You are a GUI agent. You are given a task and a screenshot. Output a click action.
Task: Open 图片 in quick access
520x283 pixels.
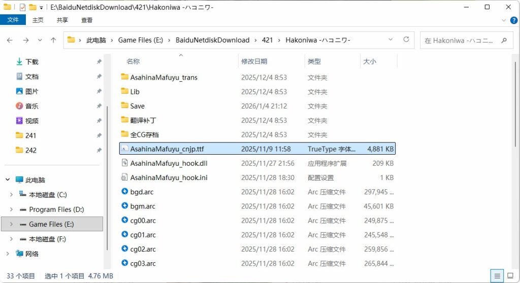[x=32, y=91]
